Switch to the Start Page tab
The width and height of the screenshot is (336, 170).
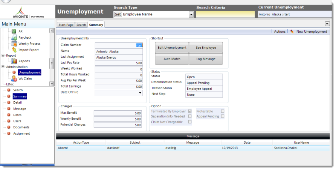66,25
